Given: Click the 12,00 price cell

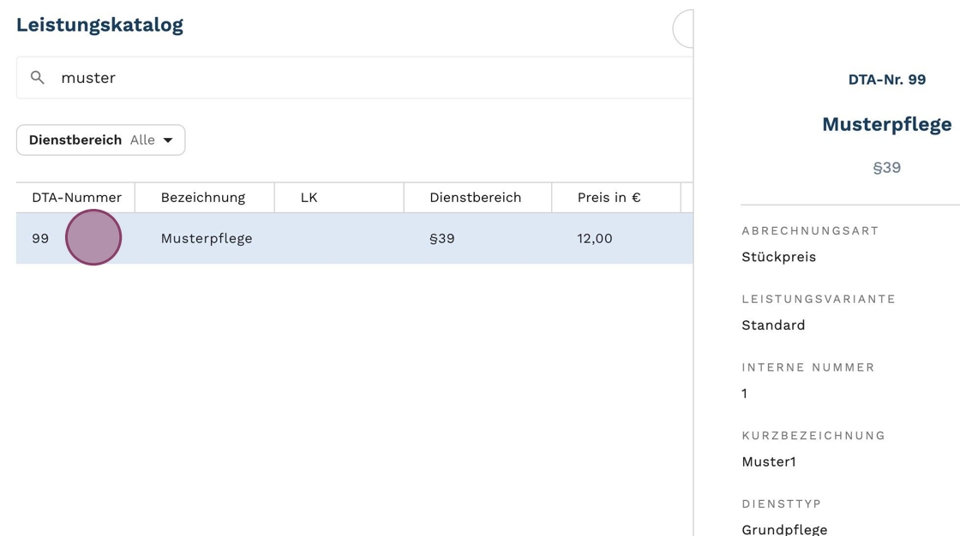Looking at the screenshot, I should coord(595,239).
